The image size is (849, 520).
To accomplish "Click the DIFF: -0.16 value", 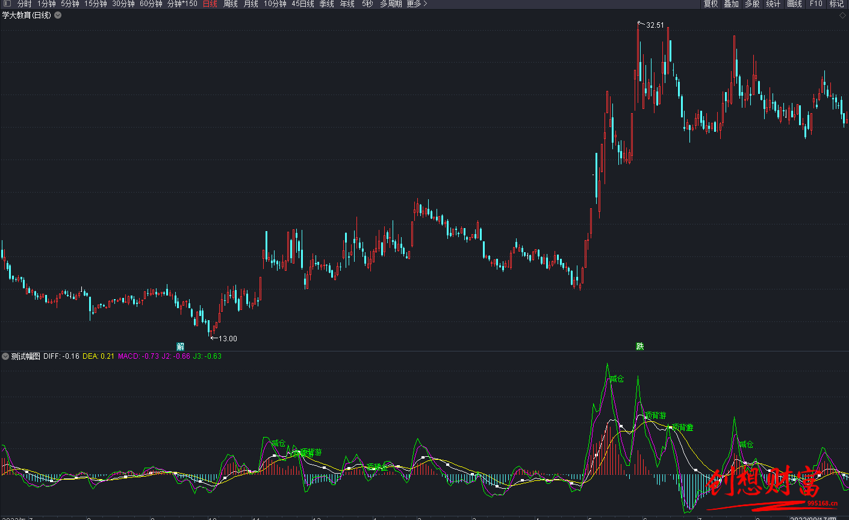I will click(61, 356).
